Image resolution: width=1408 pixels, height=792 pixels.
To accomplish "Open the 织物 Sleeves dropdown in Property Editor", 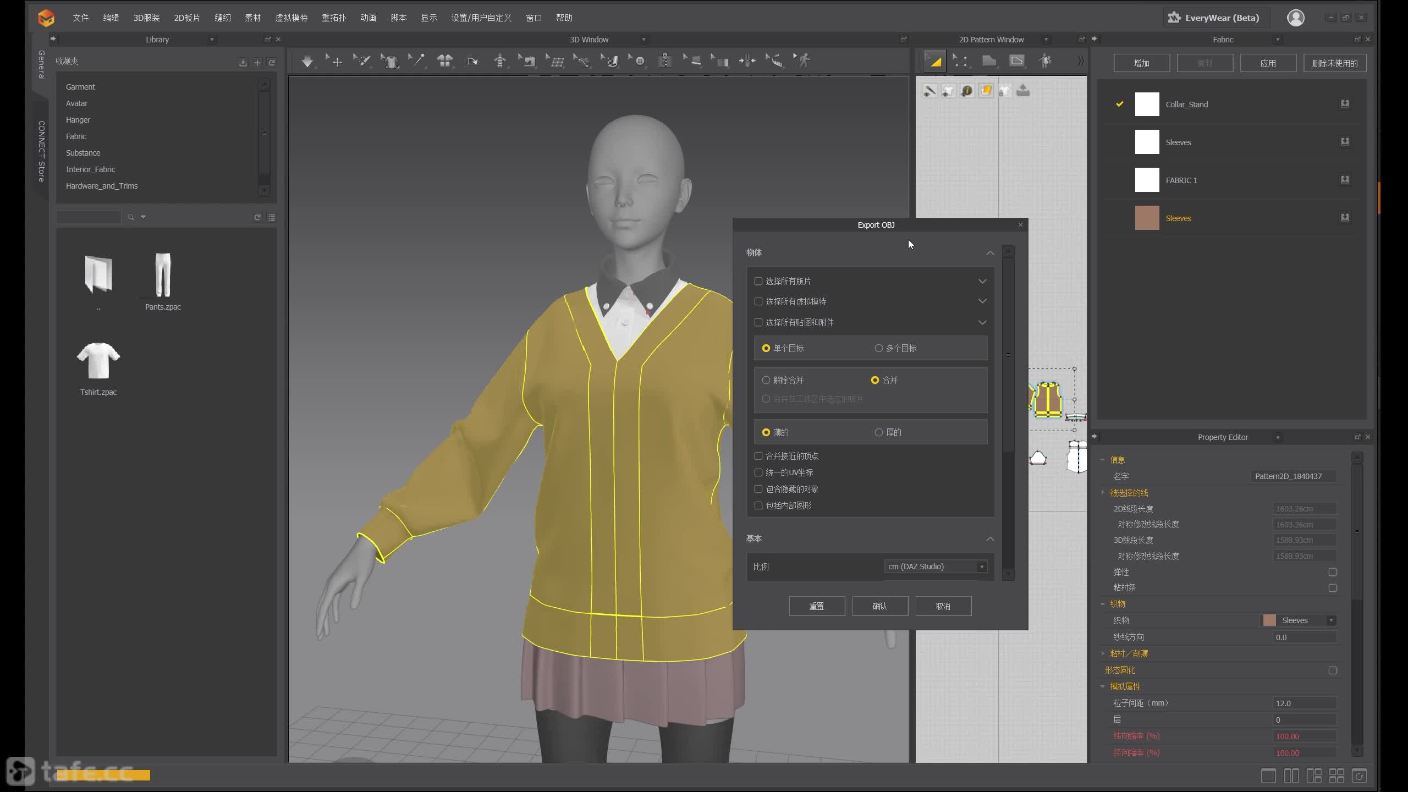I will (x=1299, y=620).
